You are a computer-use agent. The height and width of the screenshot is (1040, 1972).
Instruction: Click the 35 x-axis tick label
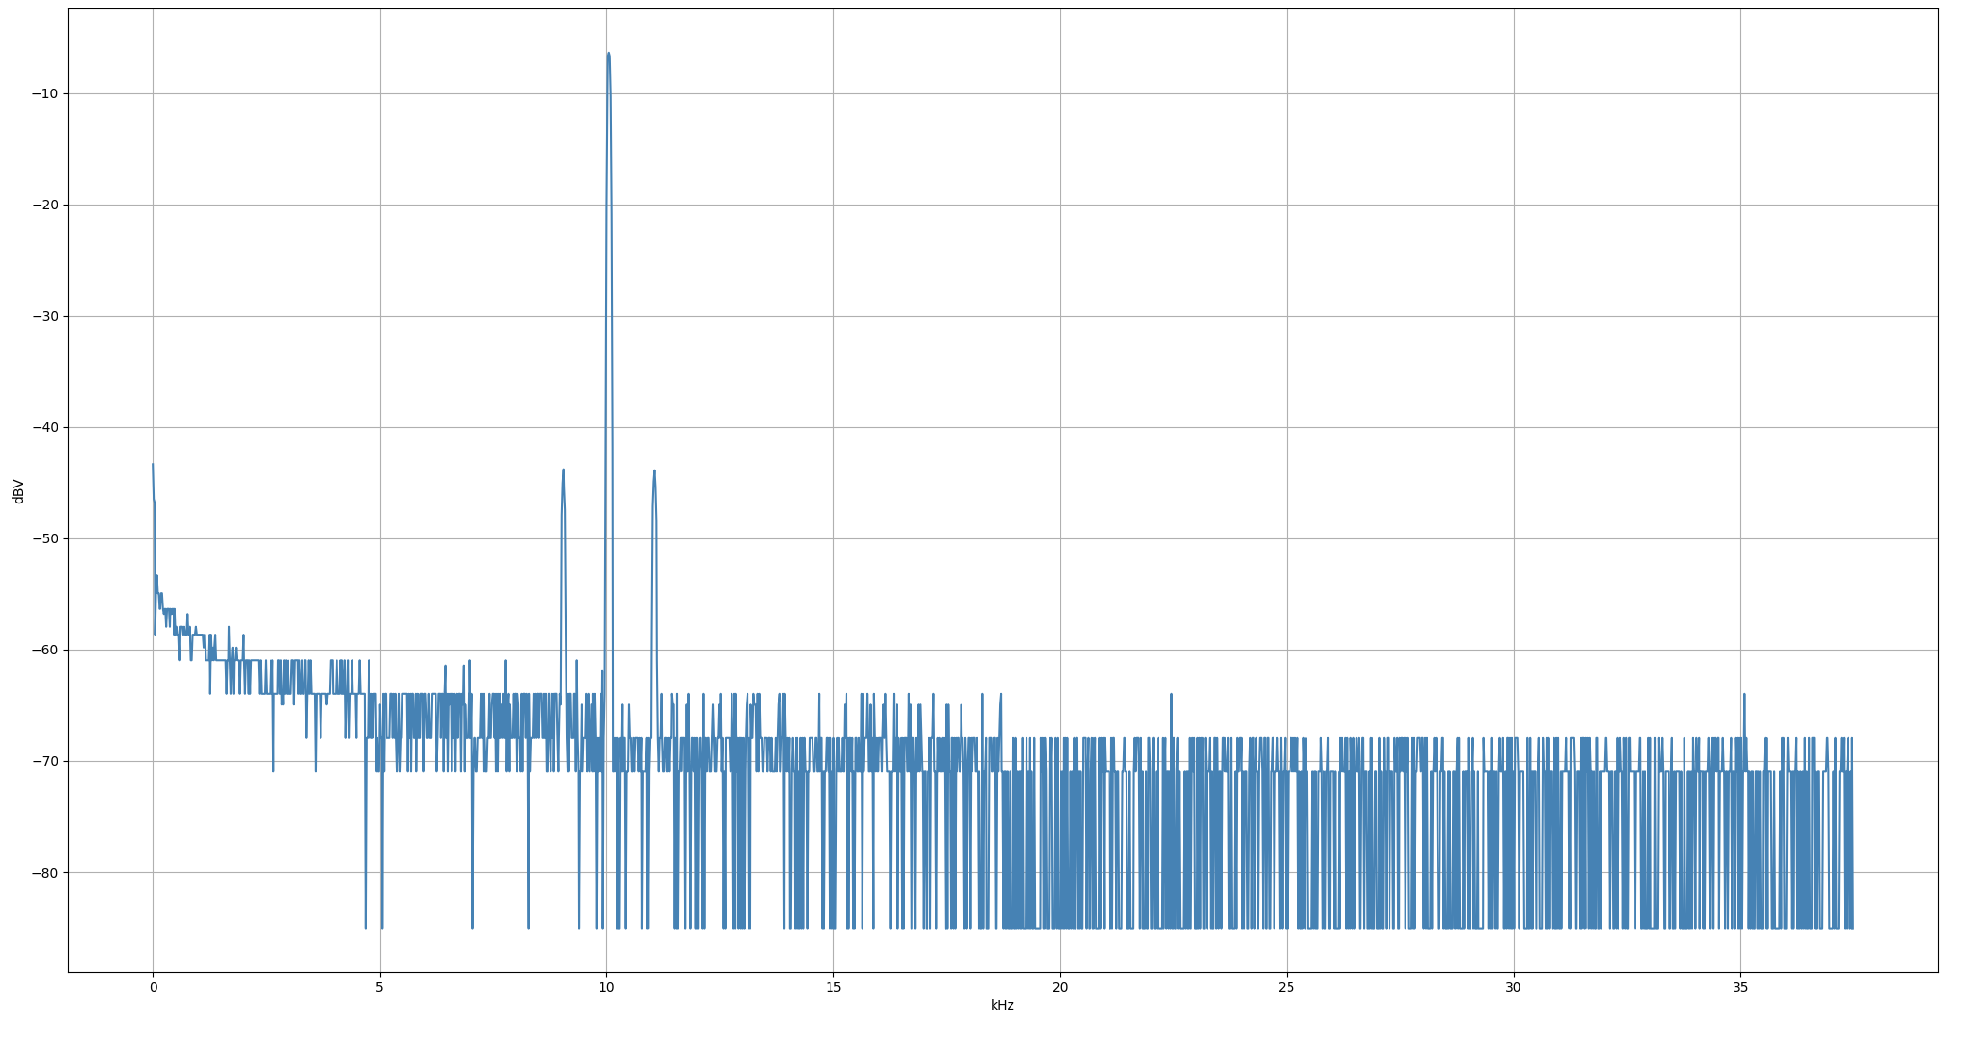[1740, 986]
